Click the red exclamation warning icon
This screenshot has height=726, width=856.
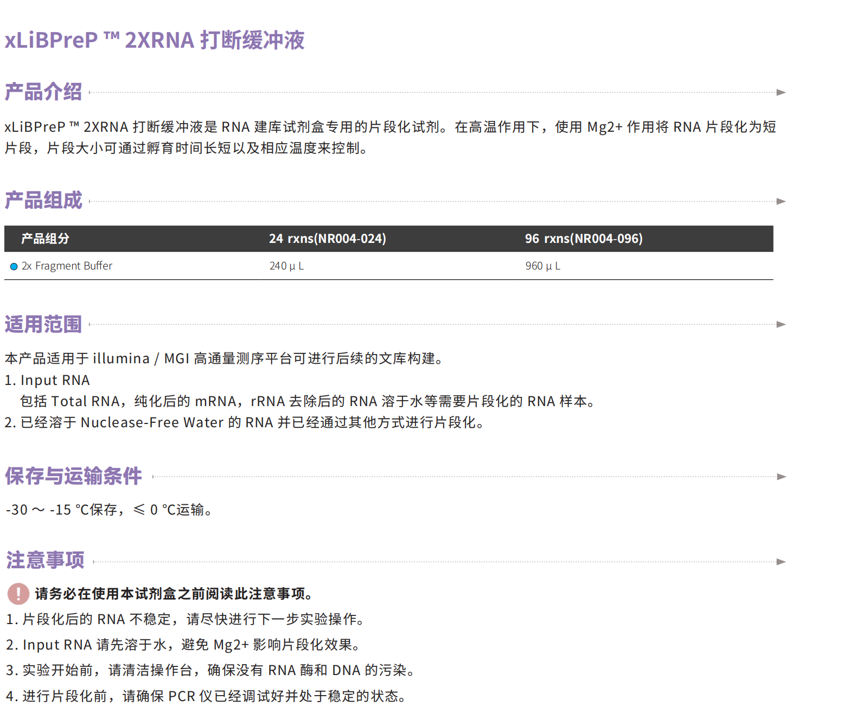click(18, 594)
